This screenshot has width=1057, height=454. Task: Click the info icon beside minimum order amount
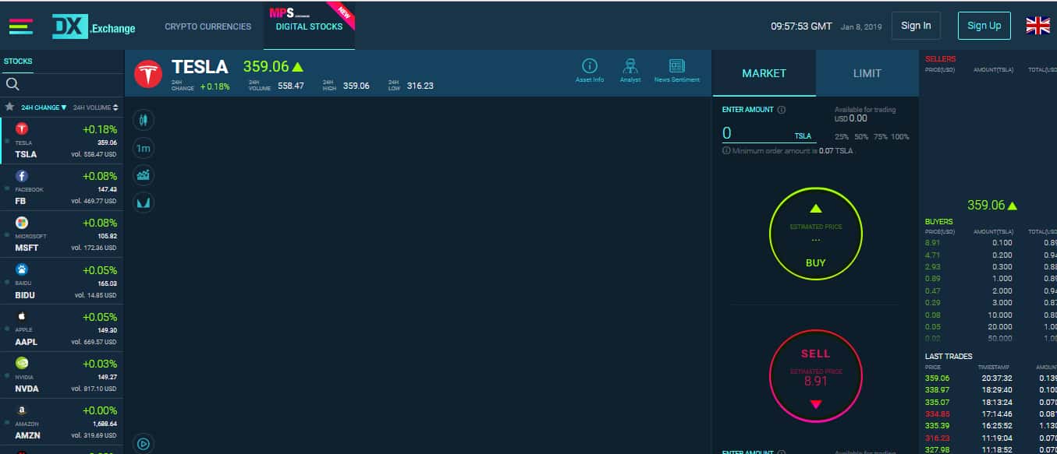pos(726,151)
